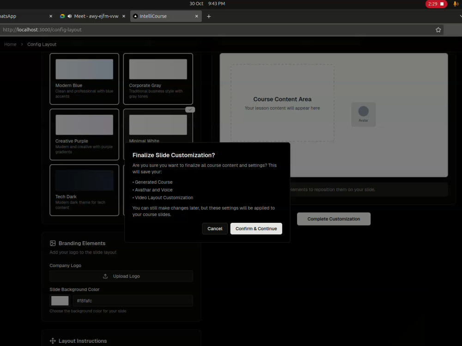Choose the Corporate Gray theme card
This screenshot has height=346, width=462.
[158, 79]
